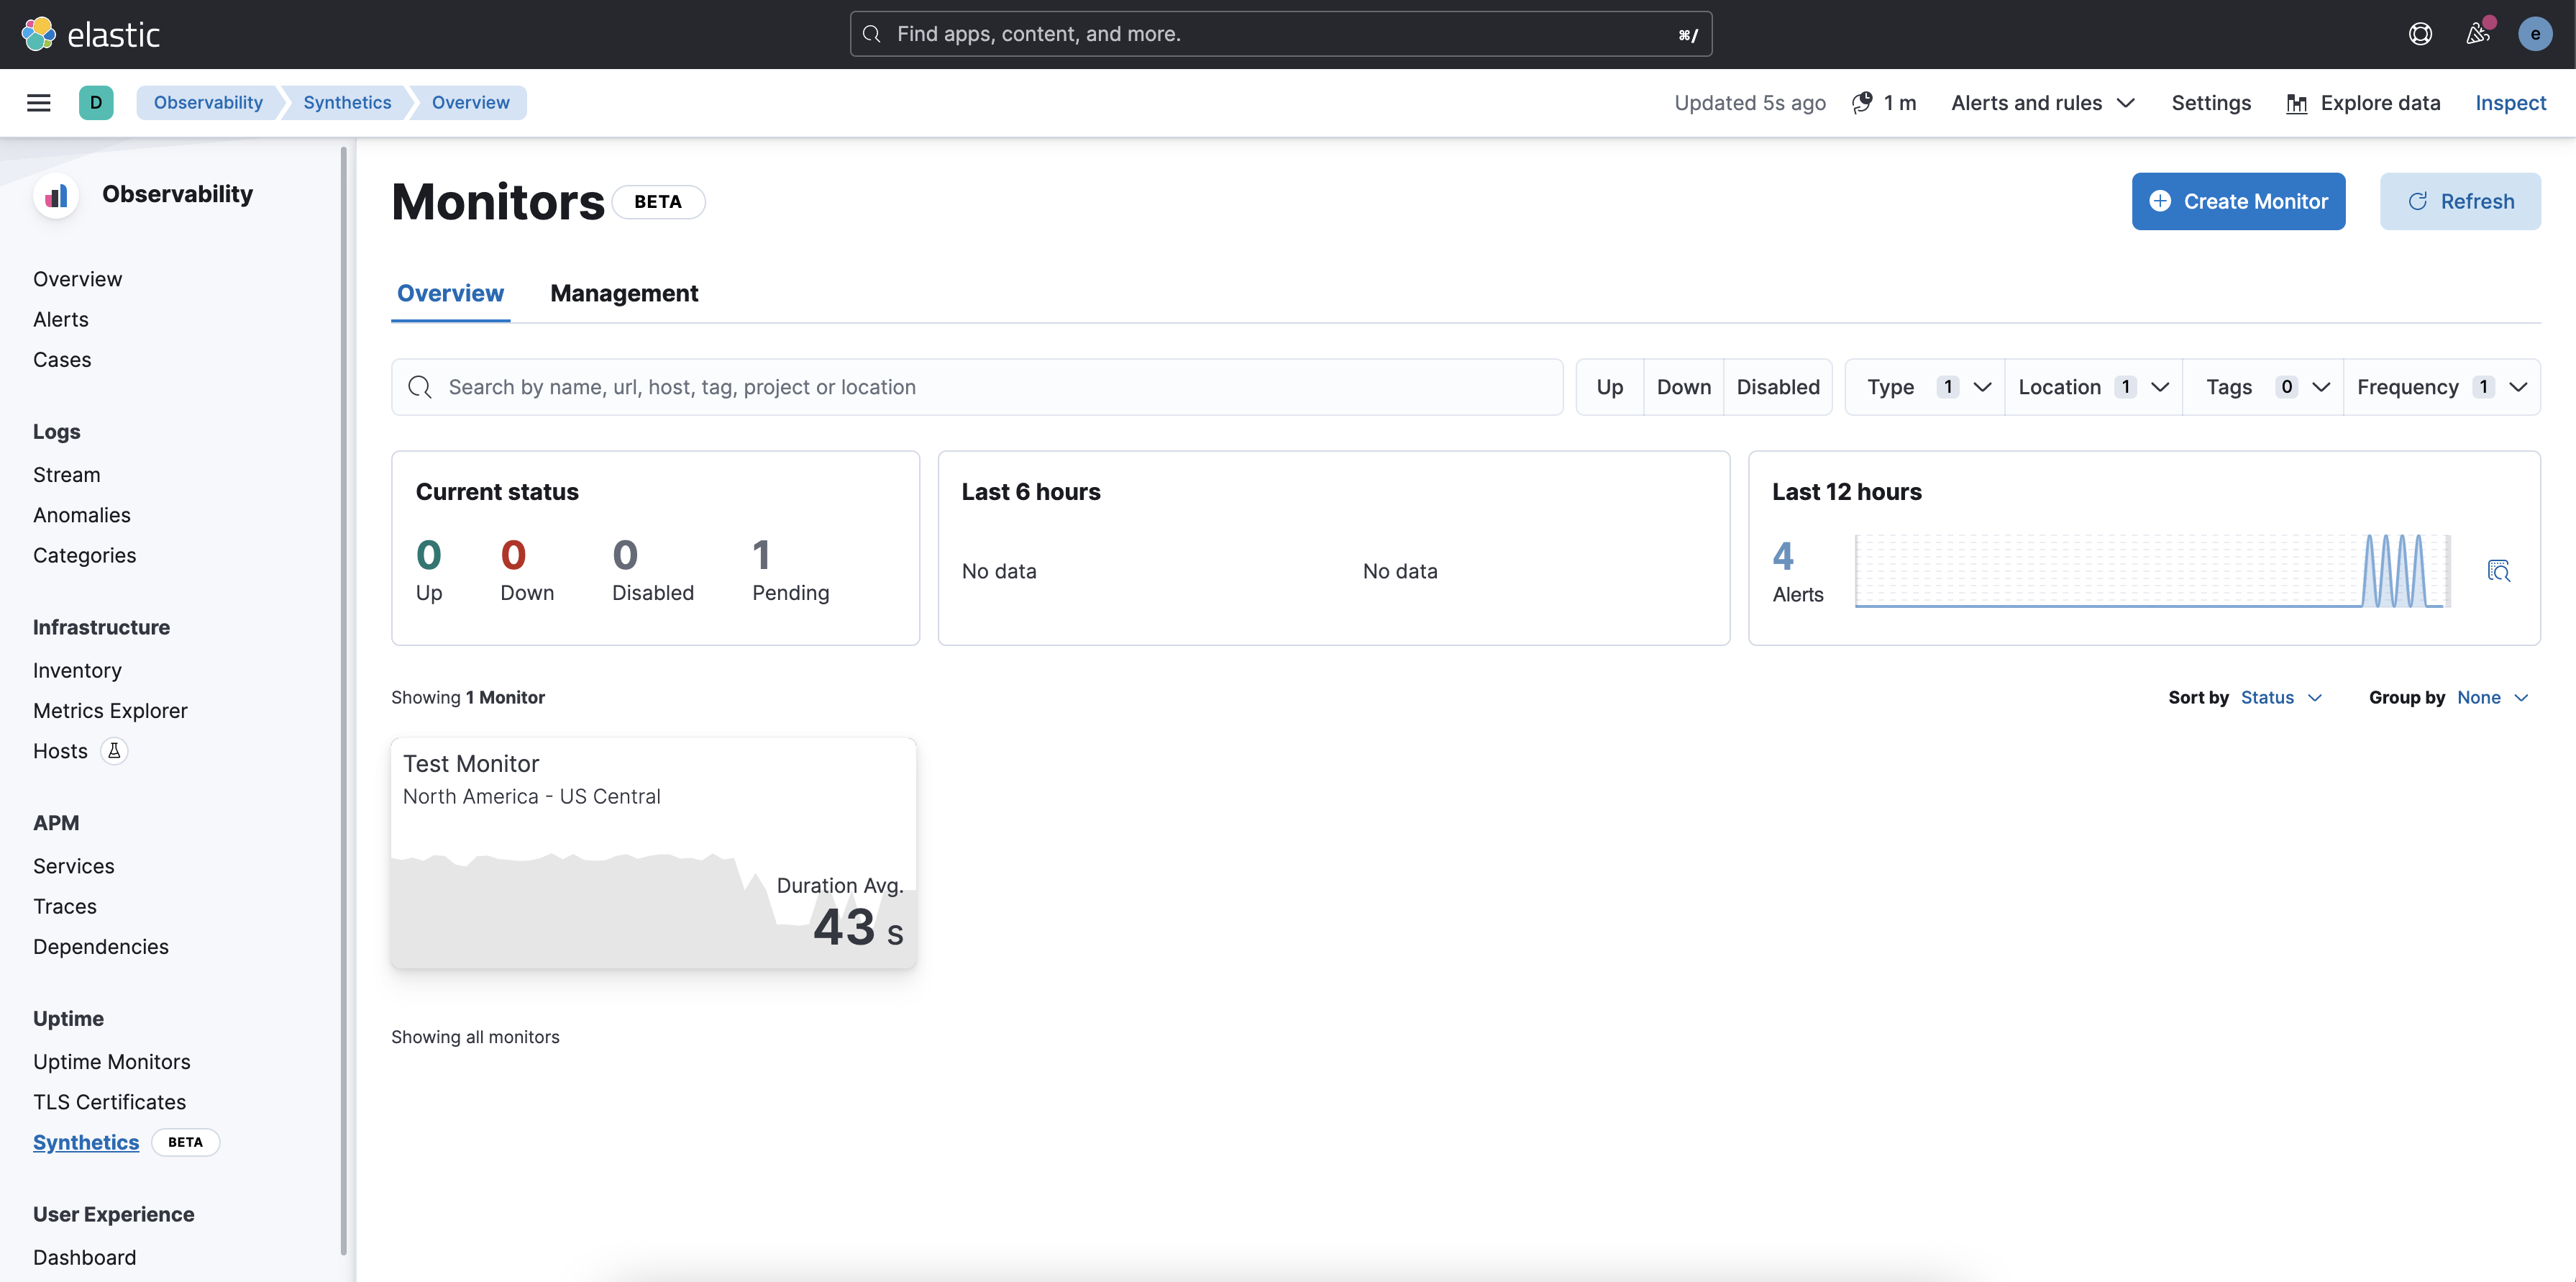Screen dimensions: 2576x1282
Task: Toggle the Up status filter
Action: (x=1609, y=387)
